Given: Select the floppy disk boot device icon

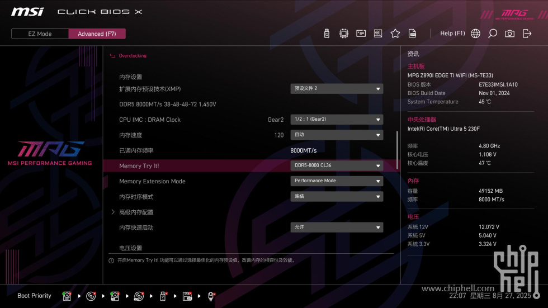Looking at the screenshot, I should 187,296.
